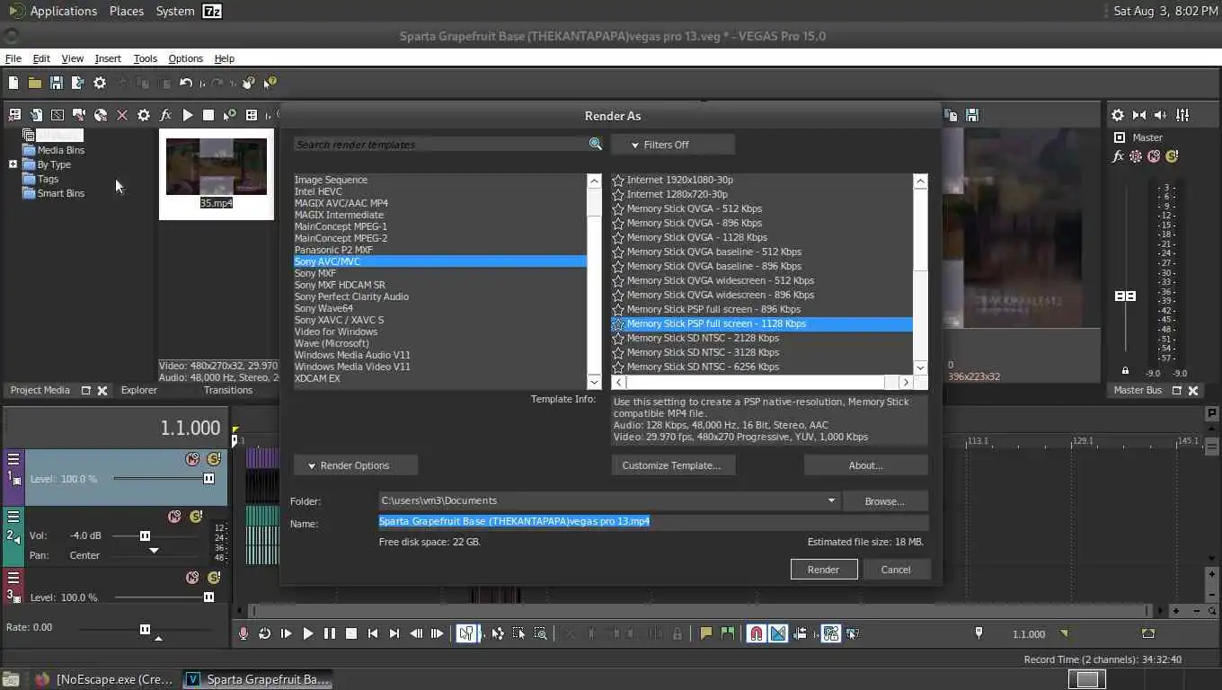Click the render file Name input field
Image resolution: width=1222 pixels, height=690 pixels.
point(653,521)
